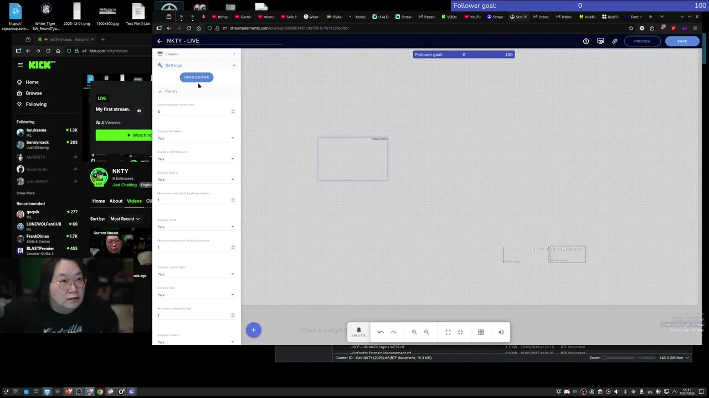Click the Current Stream video thumbnail
This screenshot has height=398, width=709.
[x=121, y=244]
